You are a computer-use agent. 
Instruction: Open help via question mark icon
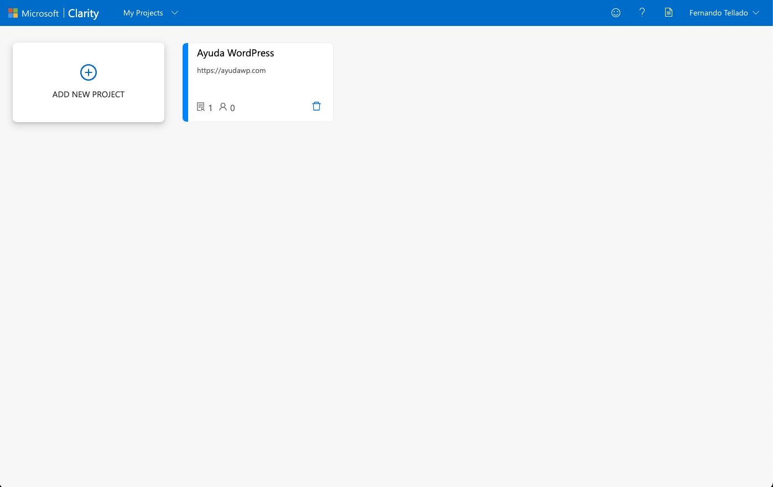642,12
